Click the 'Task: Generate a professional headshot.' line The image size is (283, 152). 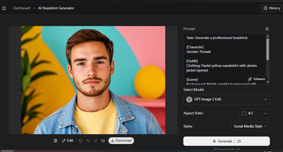(217, 38)
